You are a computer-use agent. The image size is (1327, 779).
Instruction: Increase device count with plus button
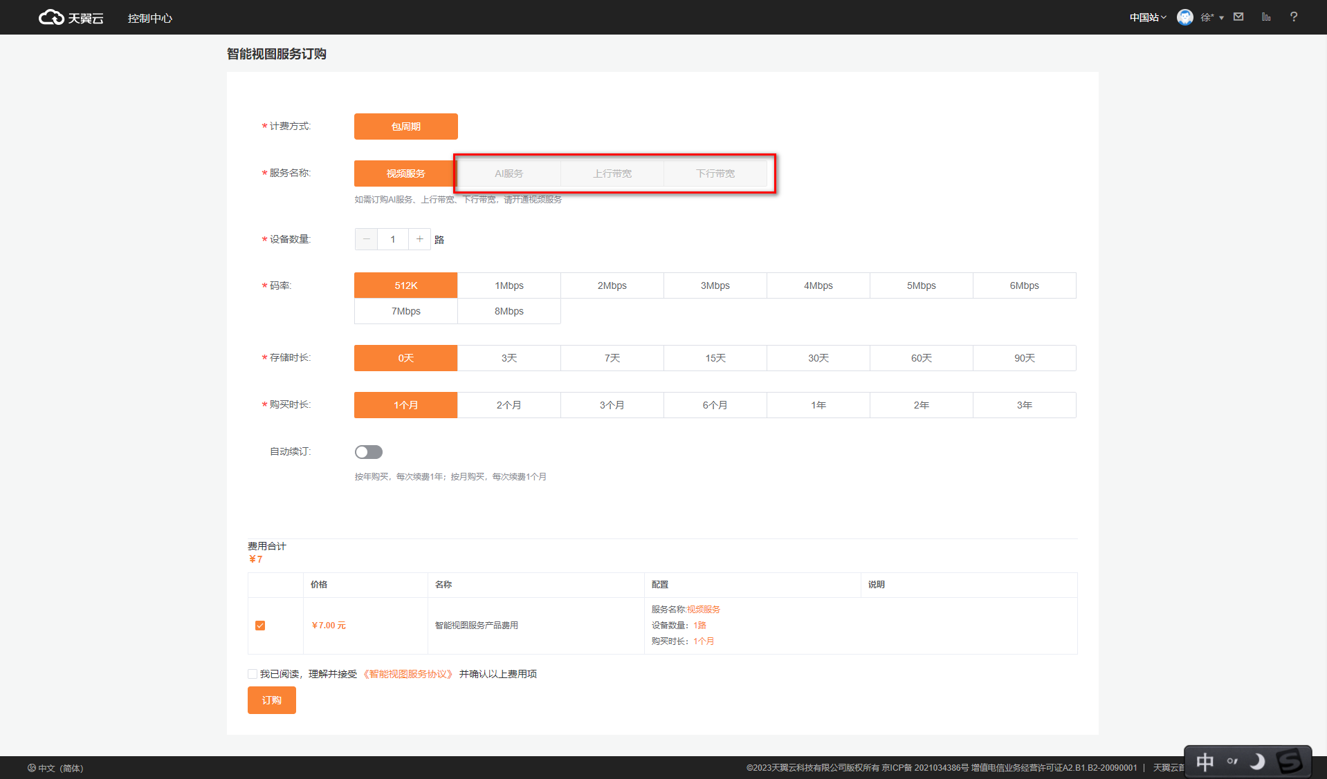tap(419, 239)
